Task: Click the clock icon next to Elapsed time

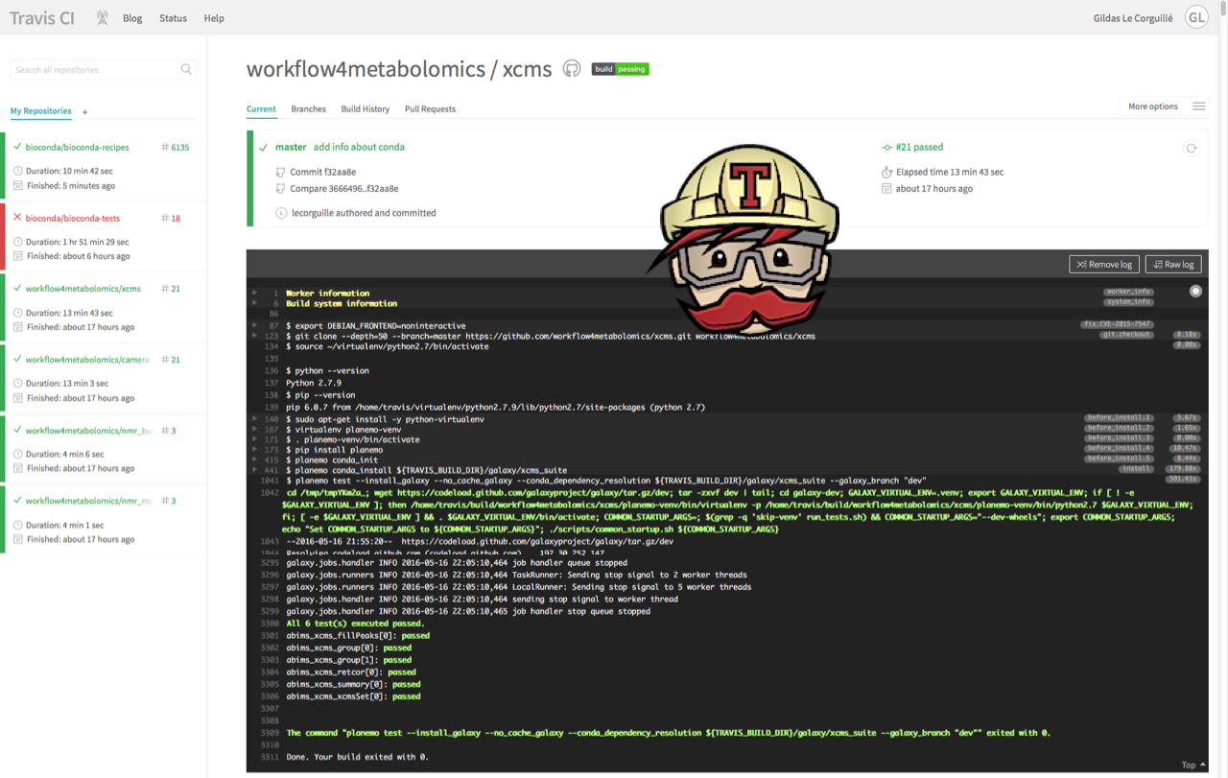Action: (x=886, y=172)
